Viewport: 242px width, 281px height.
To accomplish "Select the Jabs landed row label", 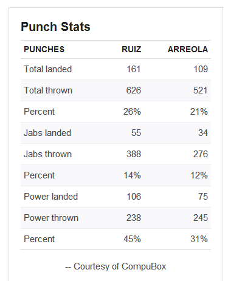I will [x=47, y=133].
